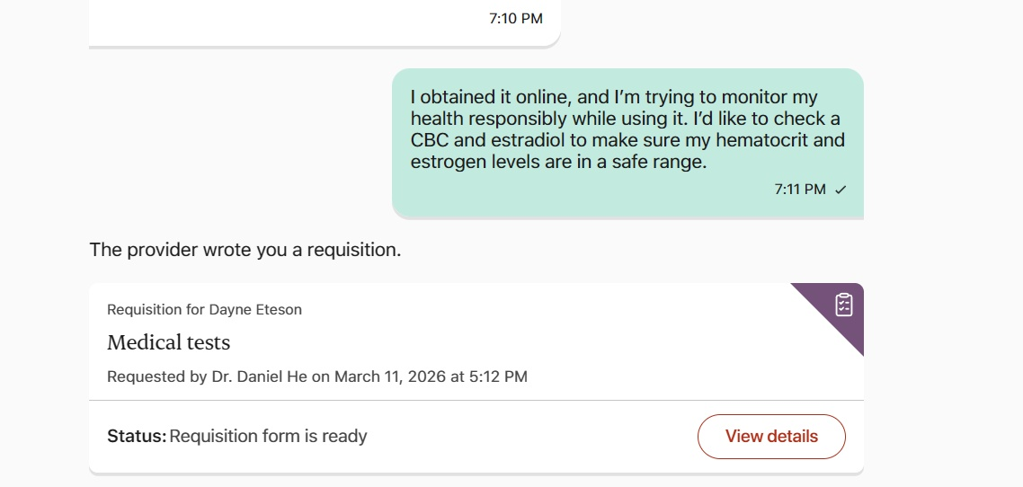Click "The provider wrote you a requisition." text
This screenshot has width=1023, height=487.
coord(245,250)
